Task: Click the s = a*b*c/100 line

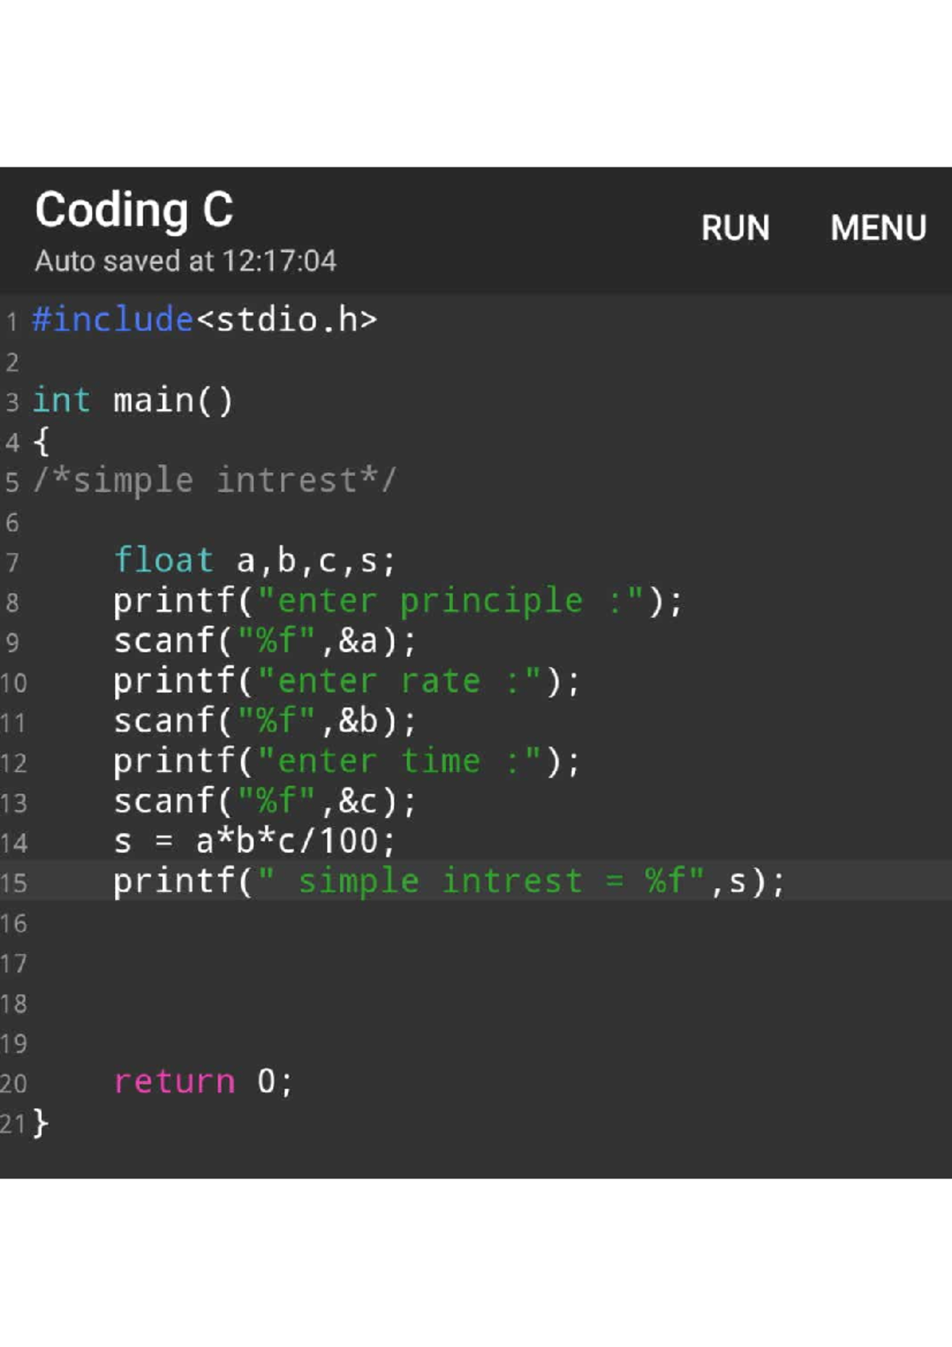Action: [254, 842]
